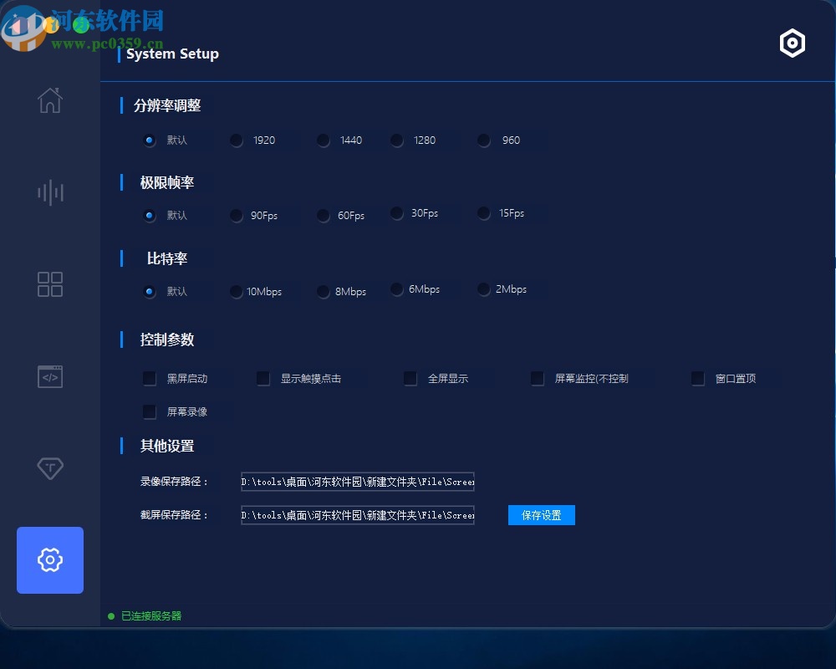This screenshot has width=836, height=669.
Task: Select the audio waveform icon in sidebar
Action: pos(50,192)
